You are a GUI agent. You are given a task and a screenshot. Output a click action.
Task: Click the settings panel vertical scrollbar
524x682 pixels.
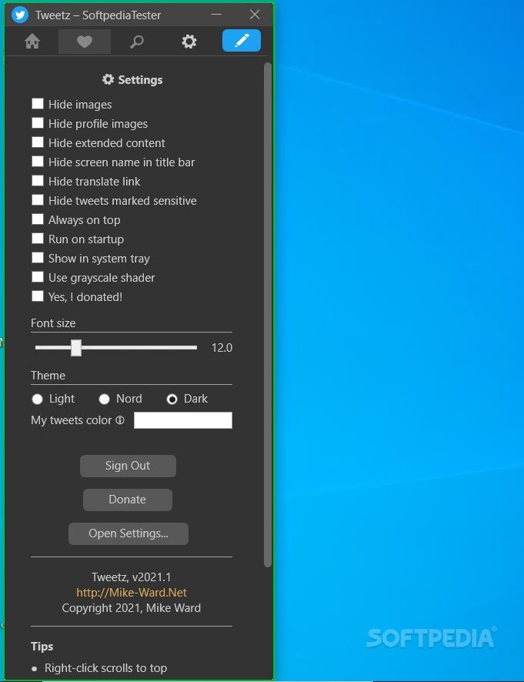coord(268,315)
